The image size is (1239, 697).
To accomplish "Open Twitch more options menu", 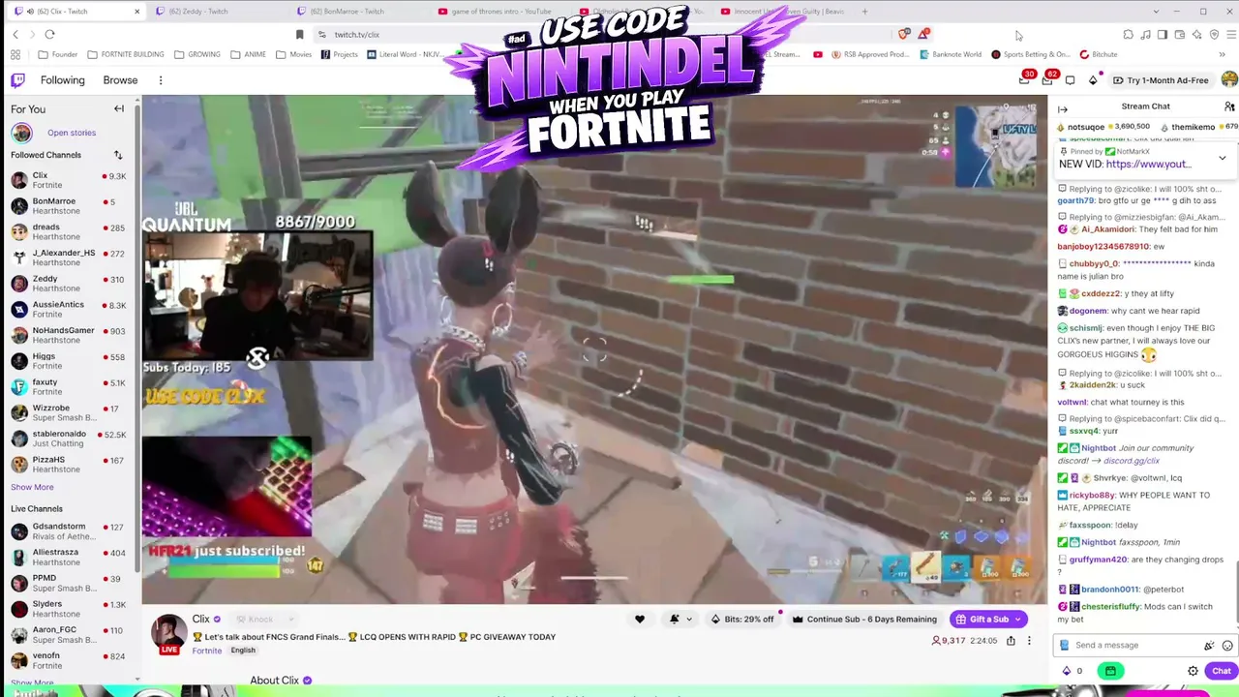I will pyautogui.click(x=161, y=80).
